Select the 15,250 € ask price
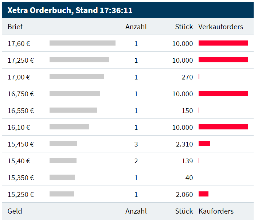This screenshot has height=222, width=254. 21,194
